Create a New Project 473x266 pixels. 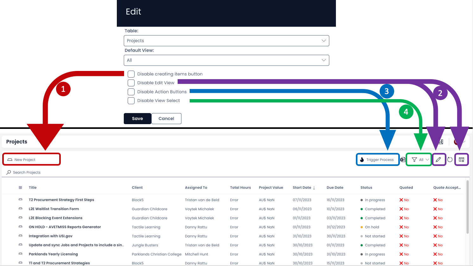point(31,159)
